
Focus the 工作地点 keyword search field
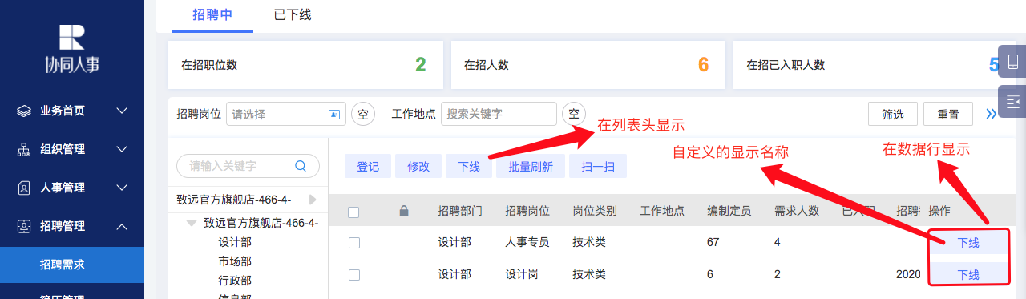point(499,115)
